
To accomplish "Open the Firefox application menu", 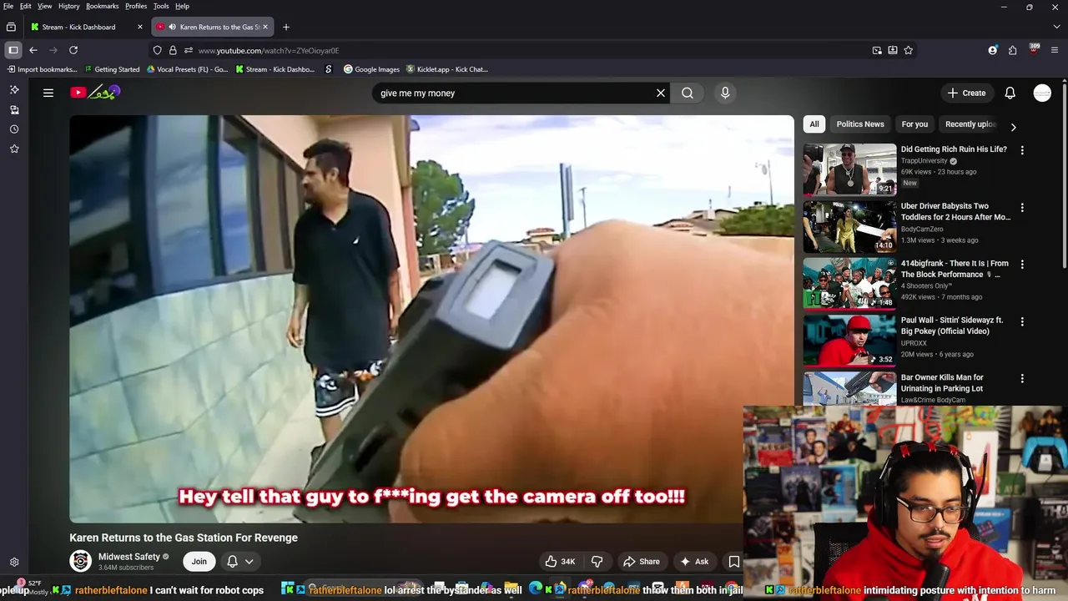I will 1054,50.
